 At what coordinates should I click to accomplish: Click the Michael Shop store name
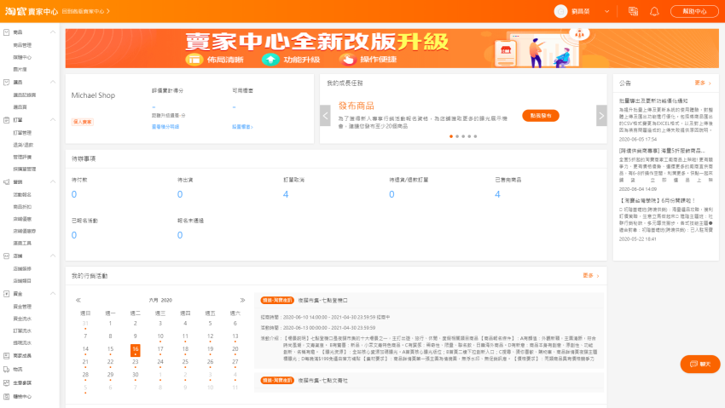point(93,95)
